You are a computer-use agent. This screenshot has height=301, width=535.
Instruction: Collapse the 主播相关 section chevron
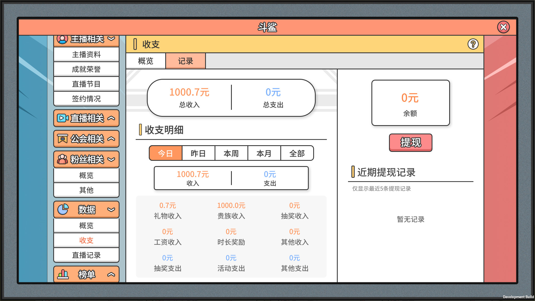111,39
